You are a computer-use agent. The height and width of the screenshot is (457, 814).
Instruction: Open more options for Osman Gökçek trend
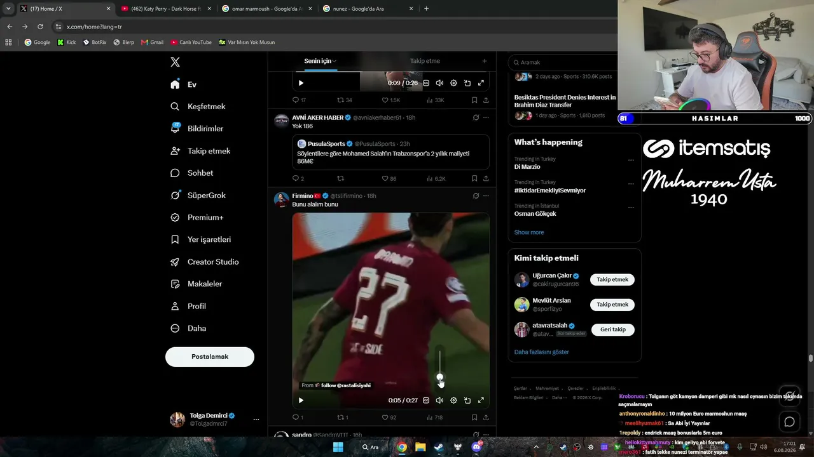(x=631, y=207)
